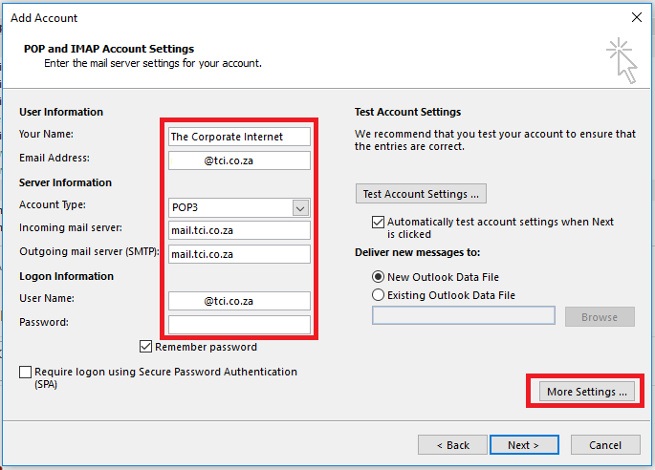The width and height of the screenshot is (655, 470).
Task: Toggle the Remember password checkbox
Action: pos(145,347)
